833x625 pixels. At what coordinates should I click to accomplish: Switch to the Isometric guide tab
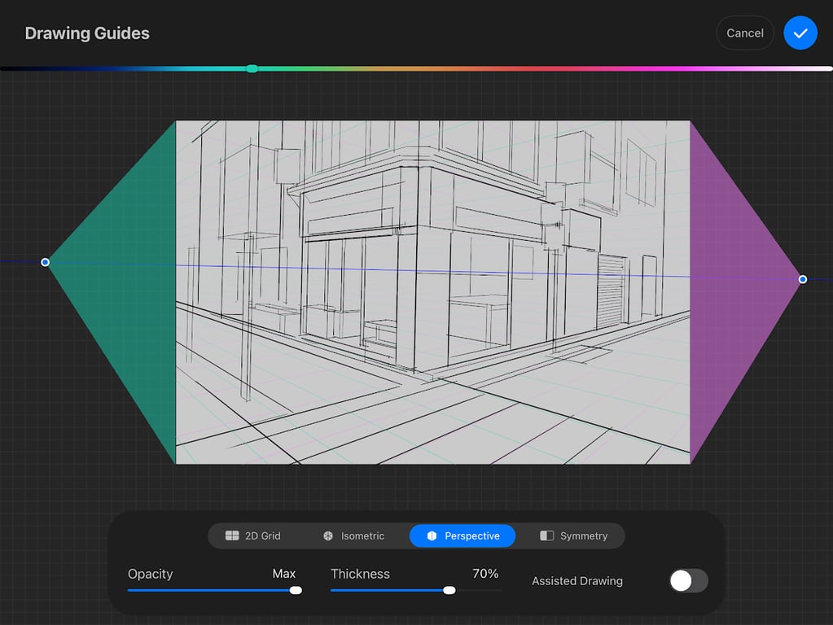[353, 535]
